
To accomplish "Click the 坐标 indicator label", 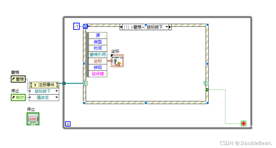I will point(115,51).
